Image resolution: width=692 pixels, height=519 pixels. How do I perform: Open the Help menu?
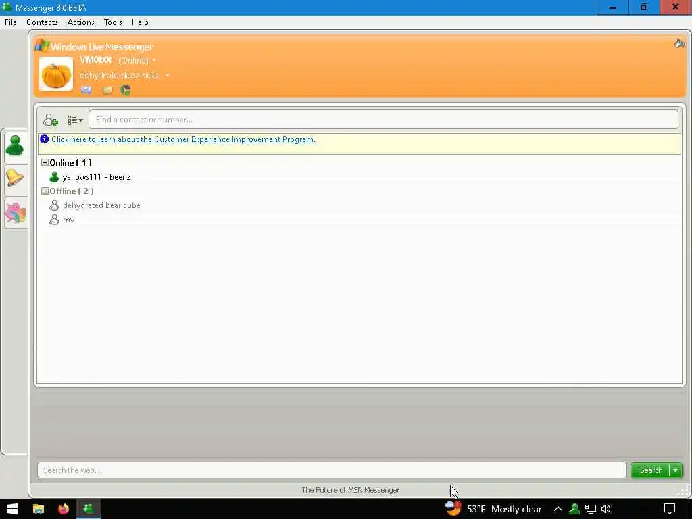coord(140,22)
